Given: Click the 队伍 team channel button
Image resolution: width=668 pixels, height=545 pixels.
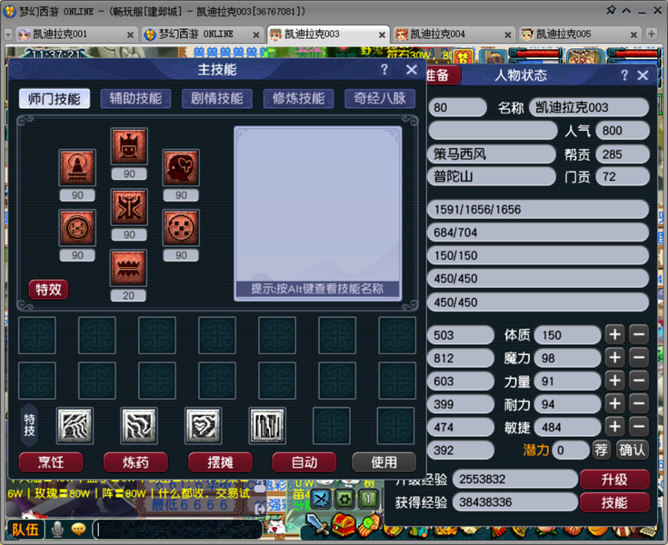Looking at the screenshot, I should (25, 530).
